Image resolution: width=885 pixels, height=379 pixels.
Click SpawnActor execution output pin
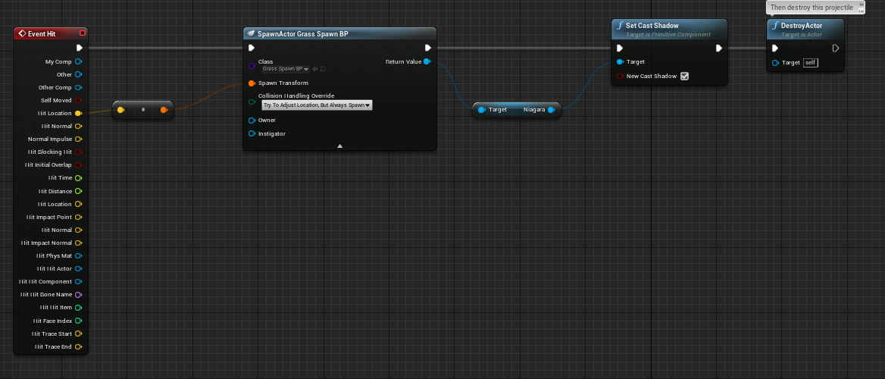pos(428,48)
